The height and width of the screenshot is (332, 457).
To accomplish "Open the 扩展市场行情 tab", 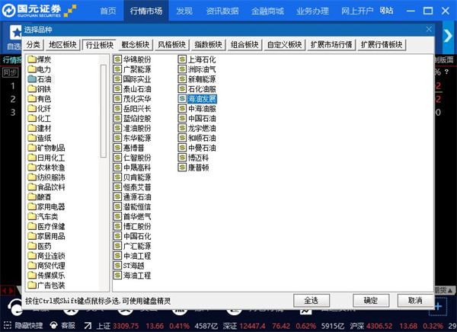I will 331,44.
